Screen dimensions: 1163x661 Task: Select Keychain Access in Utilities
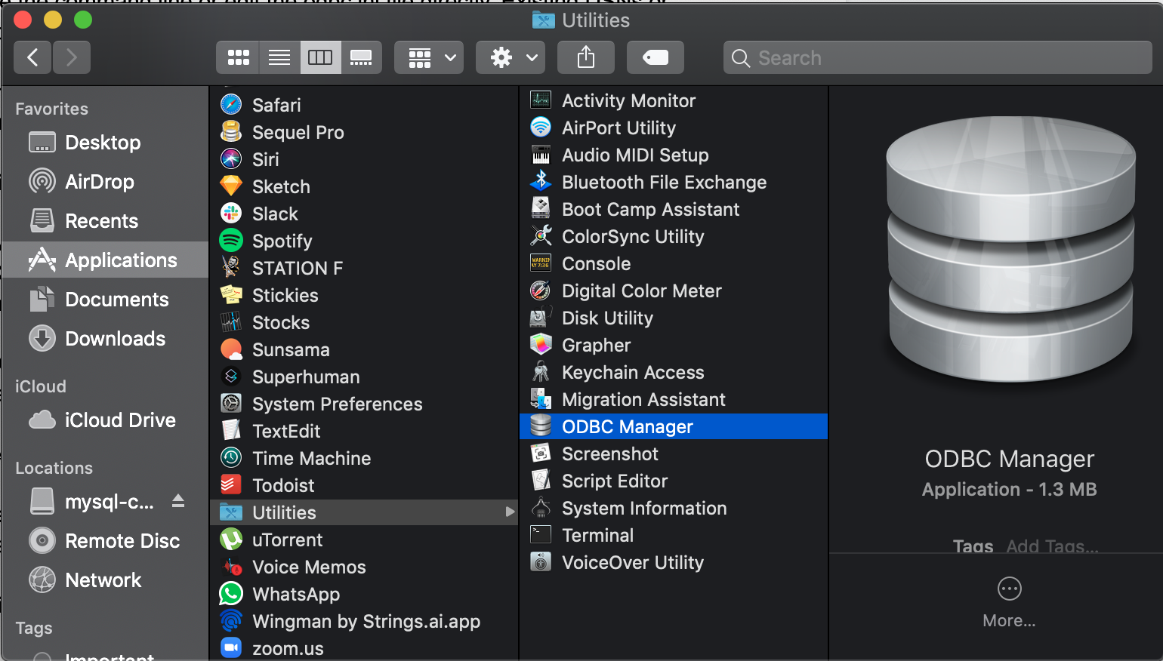(674, 372)
